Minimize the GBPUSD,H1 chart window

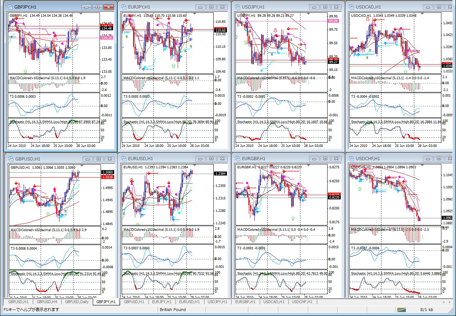88,159
